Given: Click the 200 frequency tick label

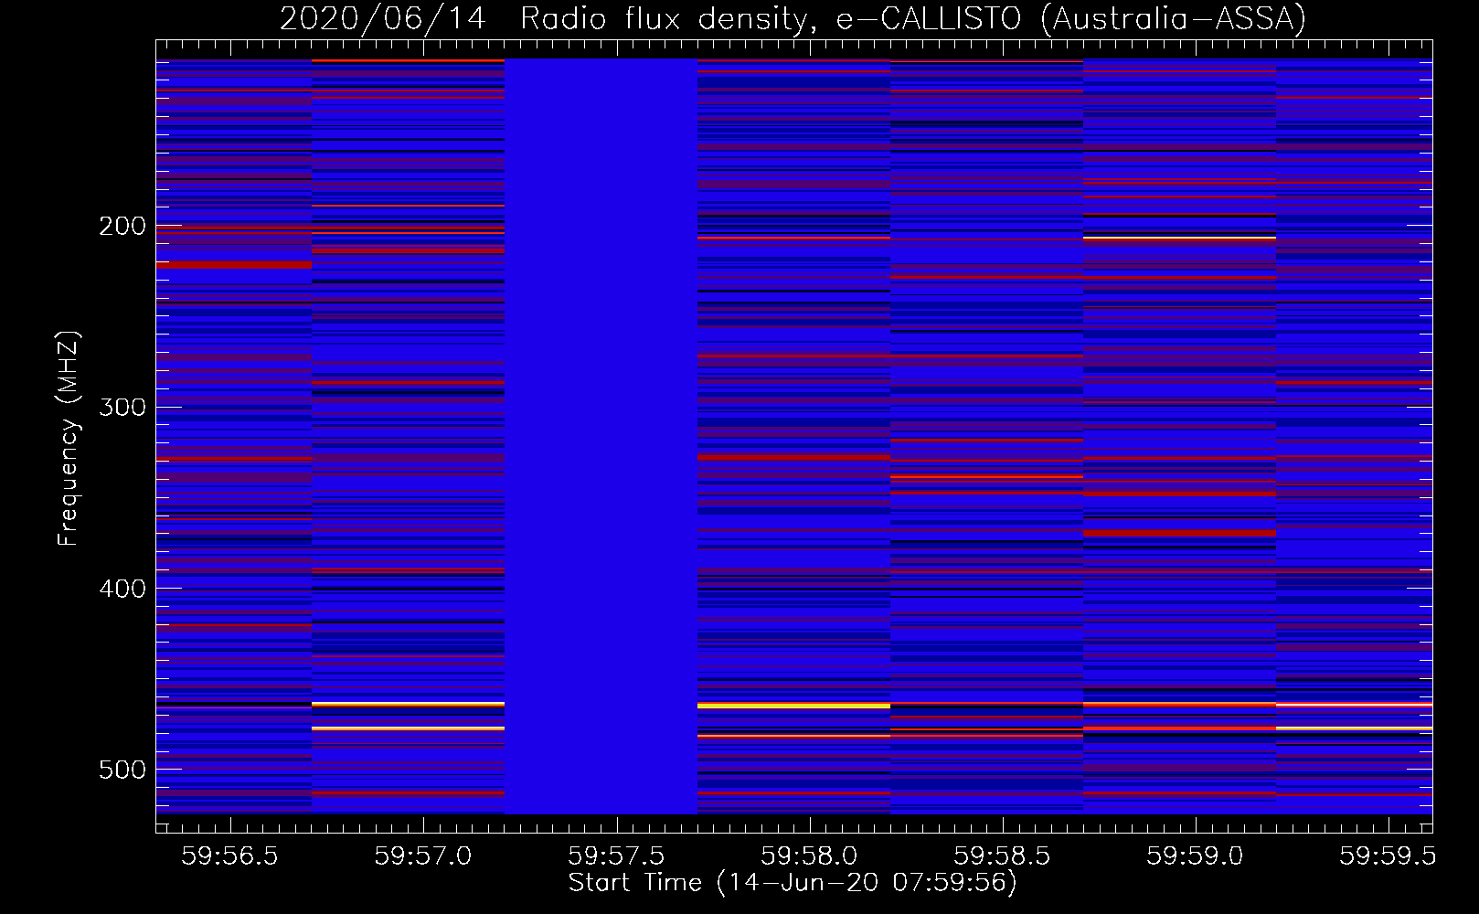Looking at the screenshot, I should click(x=122, y=226).
